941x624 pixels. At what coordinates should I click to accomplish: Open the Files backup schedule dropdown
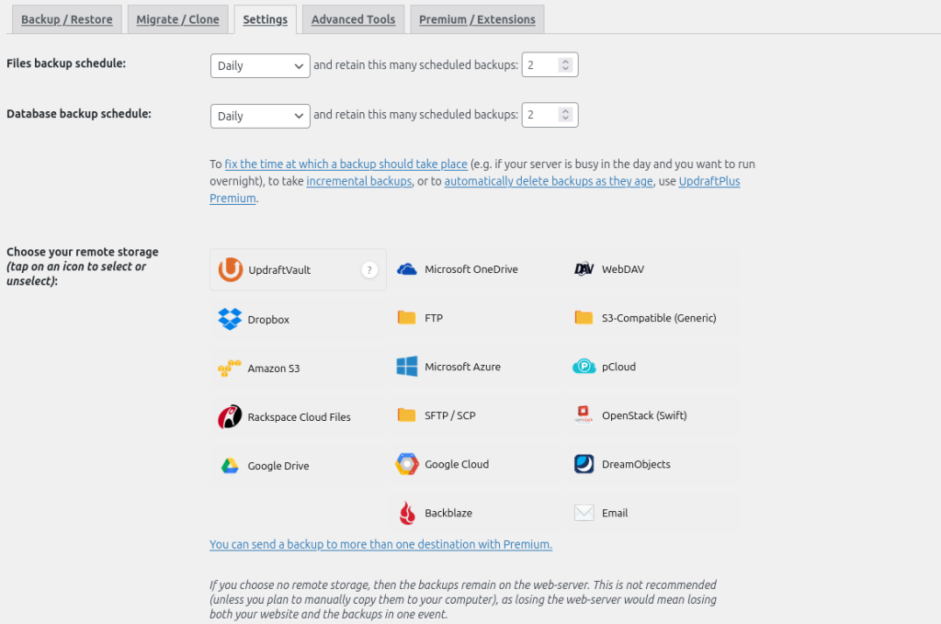coord(260,66)
